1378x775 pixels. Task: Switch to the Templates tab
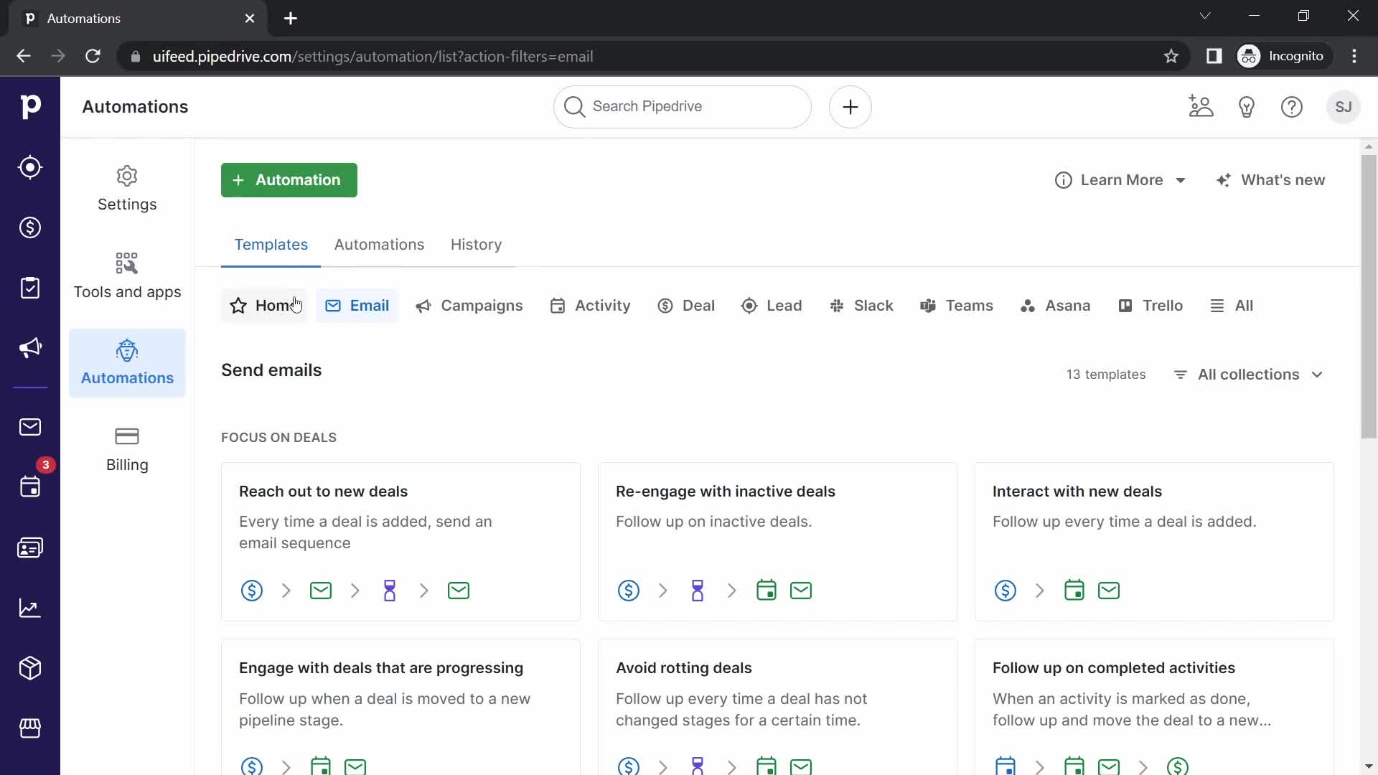point(271,245)
